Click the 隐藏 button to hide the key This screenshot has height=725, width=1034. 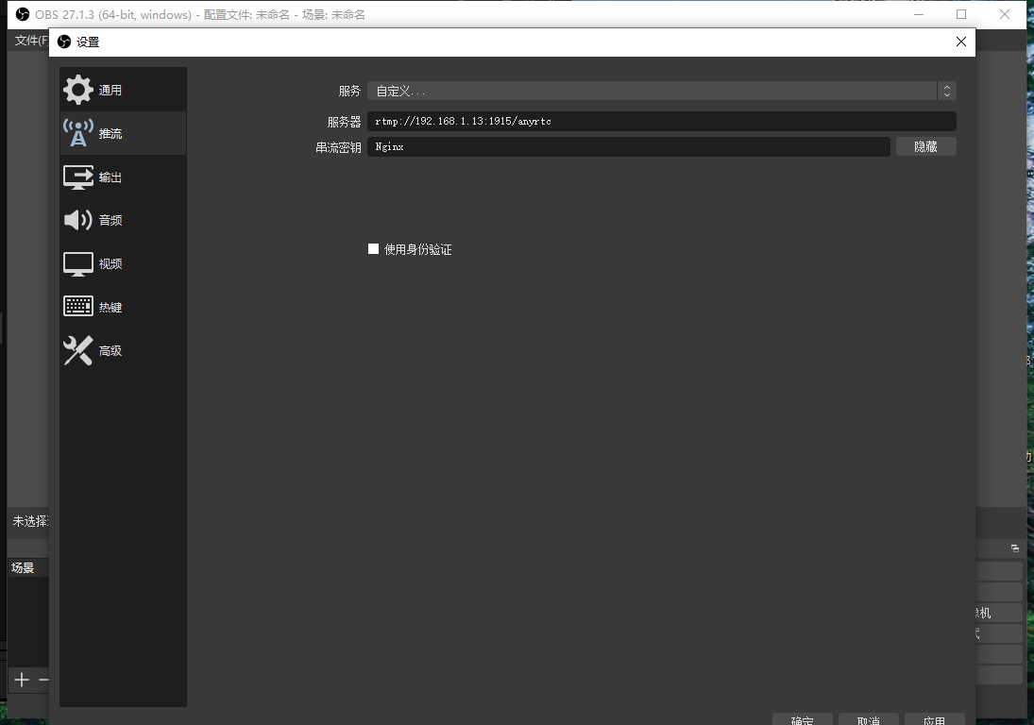(925, 147)
